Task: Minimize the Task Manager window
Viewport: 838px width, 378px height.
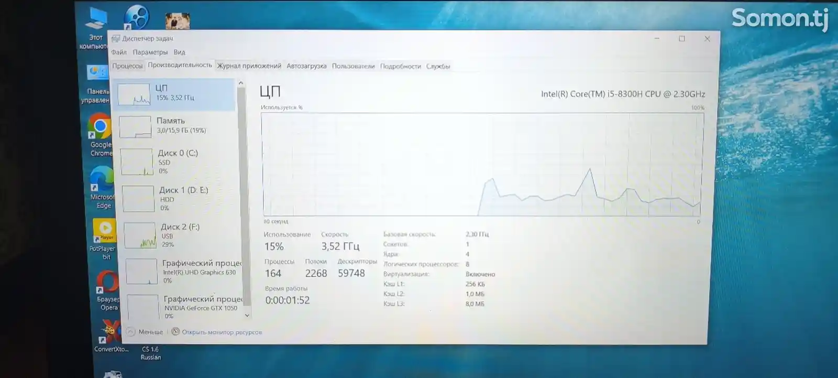Action: 657,38
